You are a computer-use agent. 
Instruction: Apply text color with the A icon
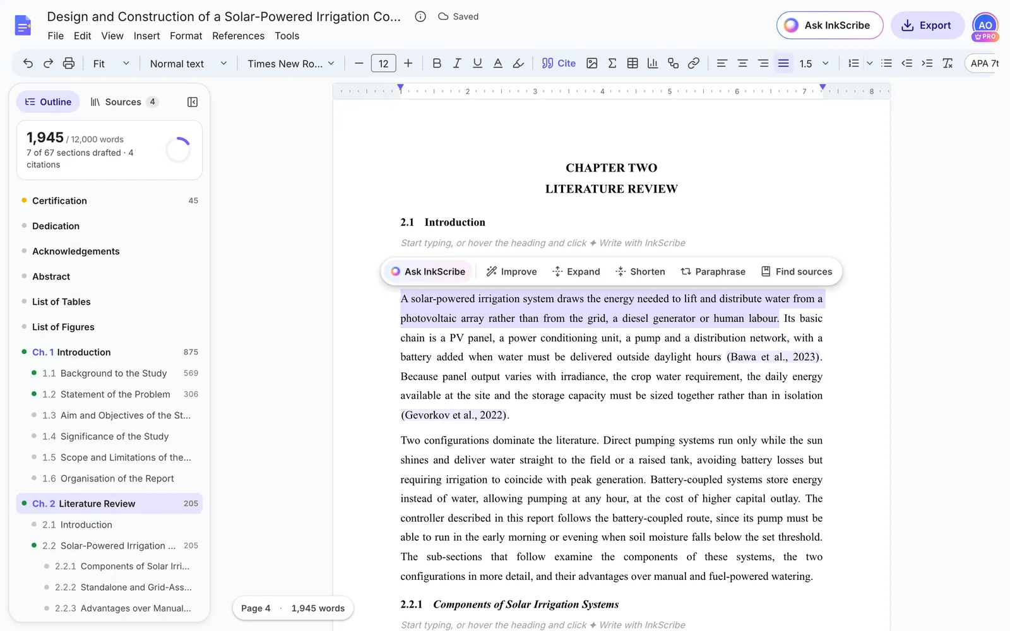tap(497, 63)
